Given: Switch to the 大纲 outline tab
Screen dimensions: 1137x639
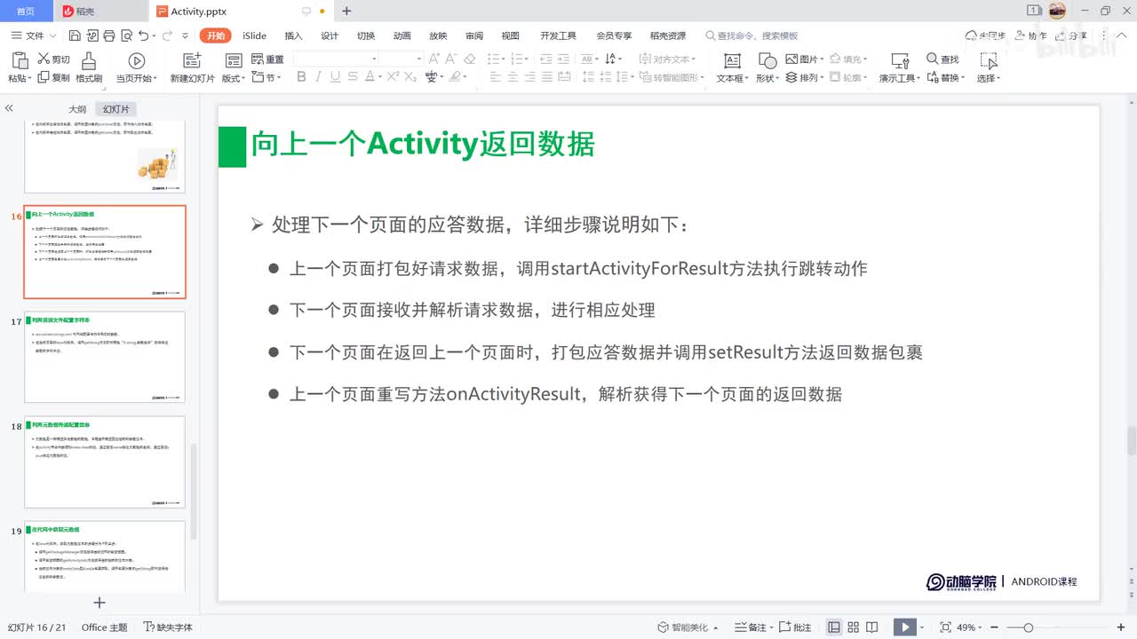Looking at the screenshot, I should coord(77,109).
